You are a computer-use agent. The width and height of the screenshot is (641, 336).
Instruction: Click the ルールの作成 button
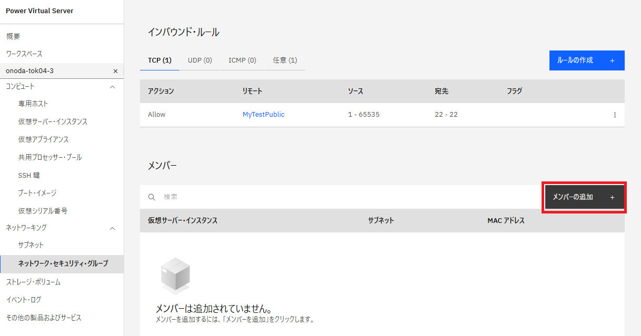[587, 60]
